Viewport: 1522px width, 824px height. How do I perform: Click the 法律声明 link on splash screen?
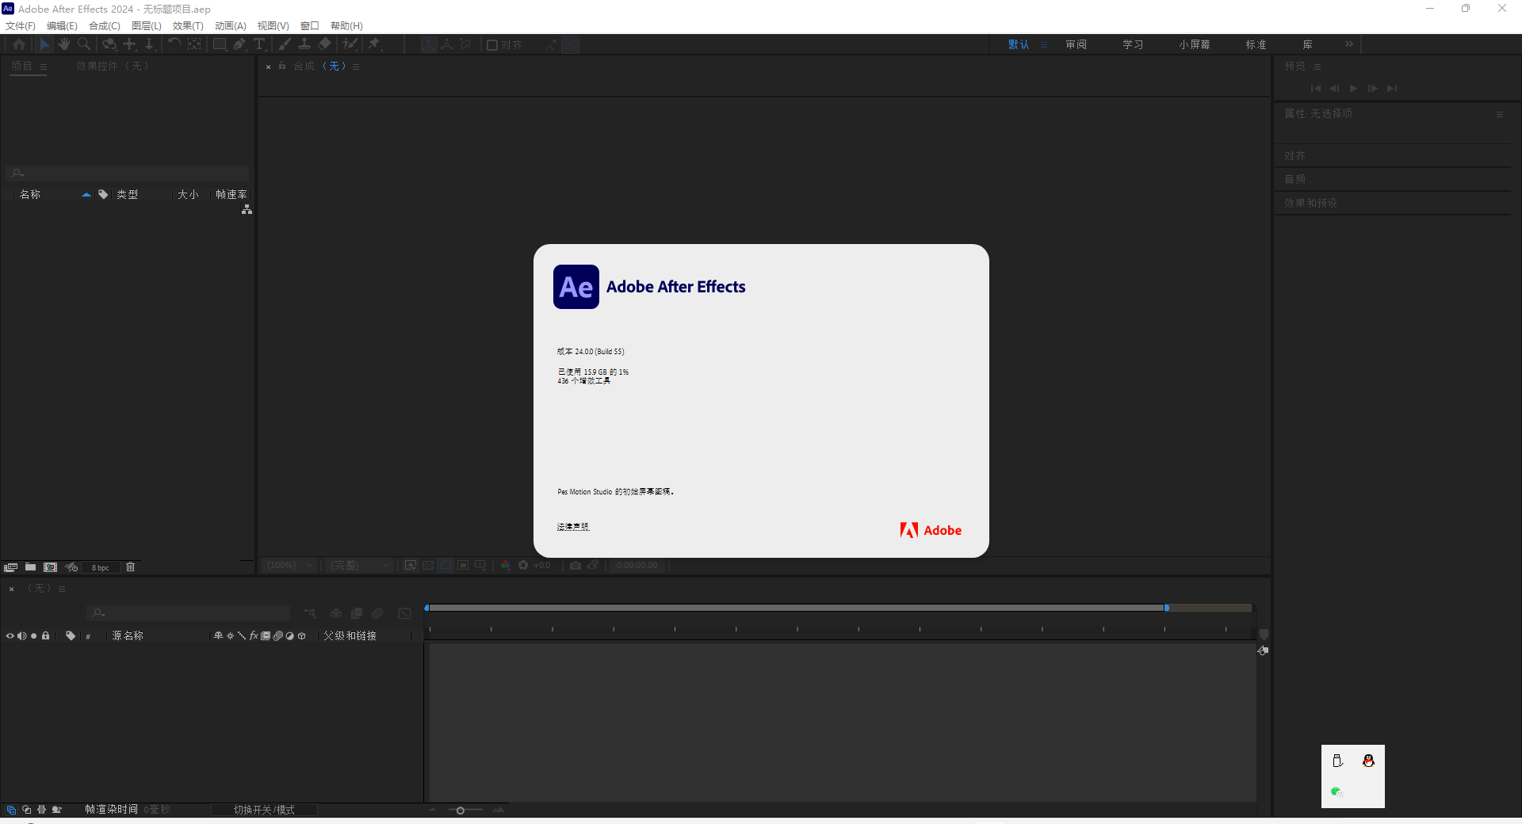tap(572, 526)
